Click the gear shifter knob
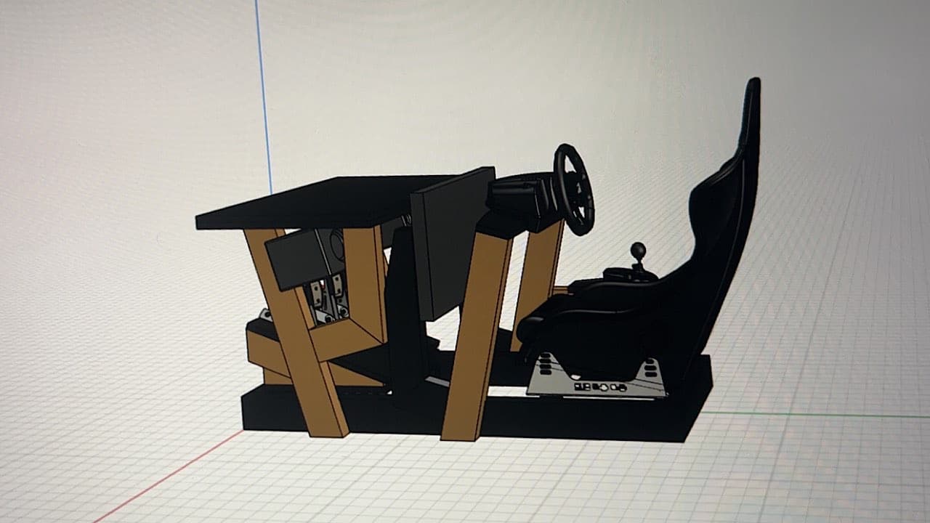This screenshot has width=930, height=523. (638, 251)
